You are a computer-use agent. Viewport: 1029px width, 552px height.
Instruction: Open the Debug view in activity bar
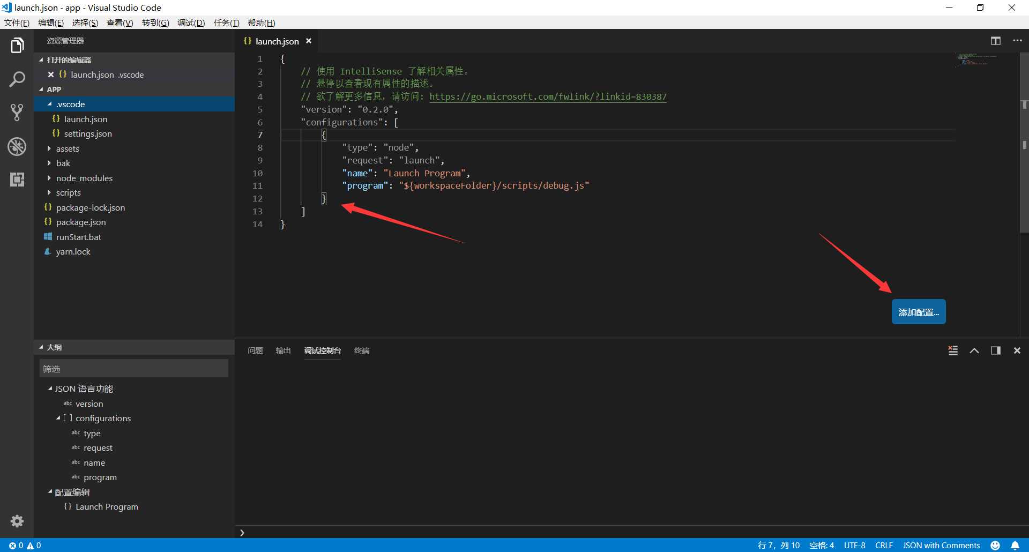tap(17, 146)
